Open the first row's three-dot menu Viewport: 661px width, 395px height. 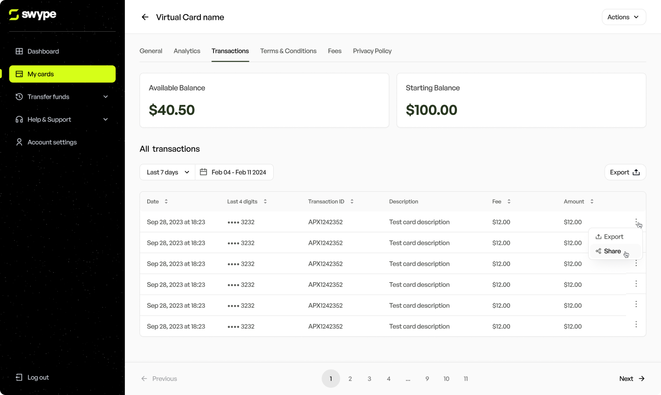[636, 222]
